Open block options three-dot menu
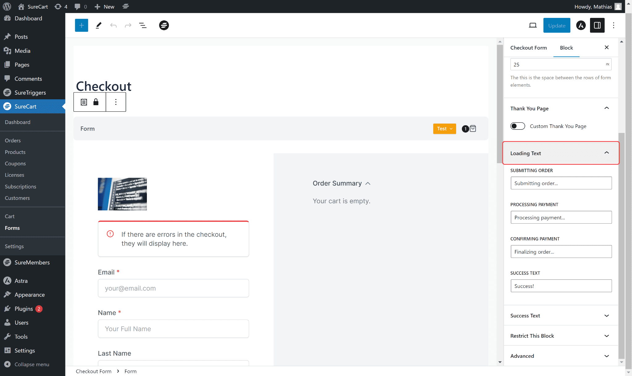The image size is (632, 376). pyautogui.click(x=116, y=102)
